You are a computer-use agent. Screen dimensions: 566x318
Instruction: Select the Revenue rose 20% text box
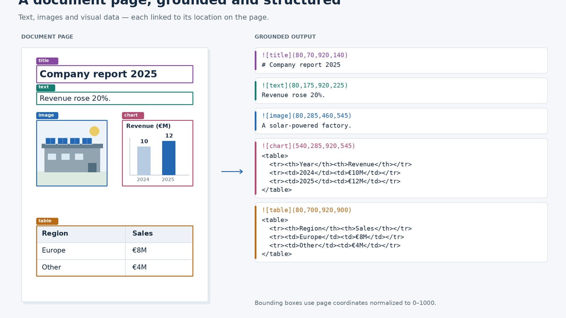click(115, 99)
